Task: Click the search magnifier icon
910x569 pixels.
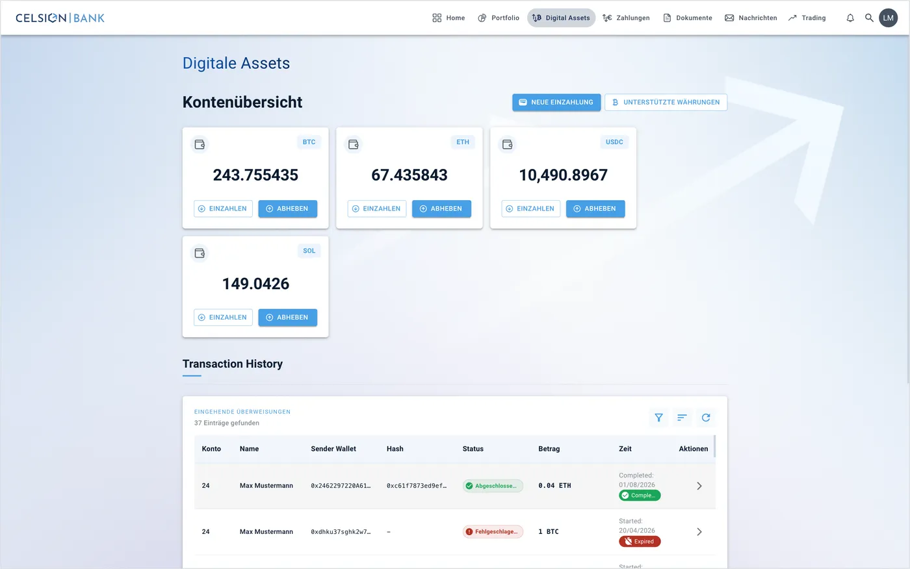Action: (869, 18)
